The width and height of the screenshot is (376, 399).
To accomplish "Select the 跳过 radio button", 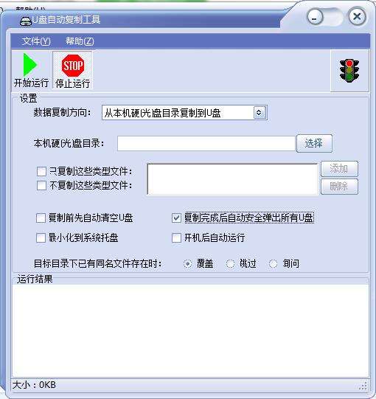I will [x=231, y=263].
